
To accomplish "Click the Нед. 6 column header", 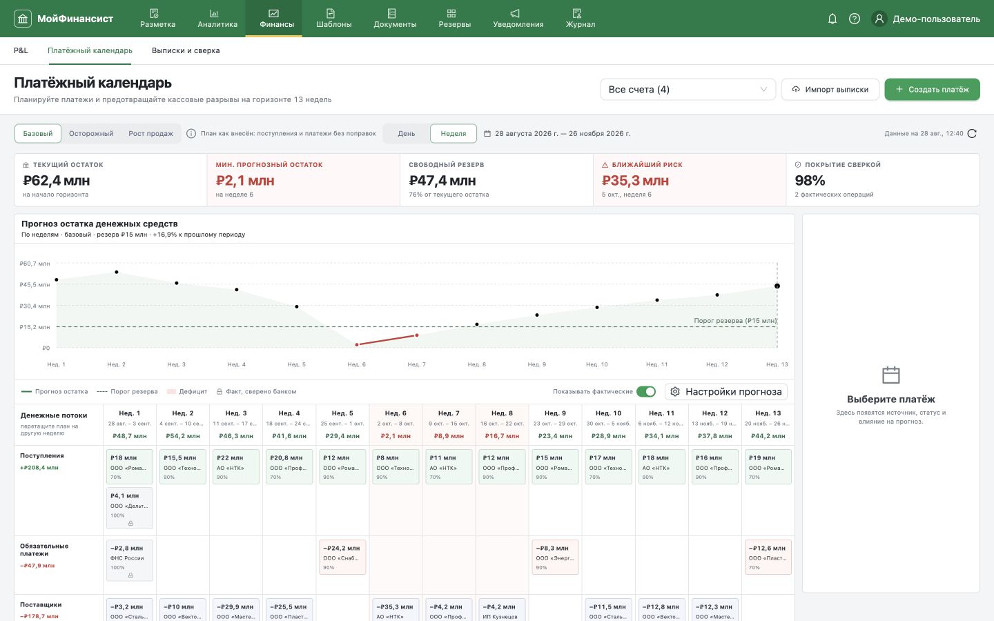I will 396,424.
